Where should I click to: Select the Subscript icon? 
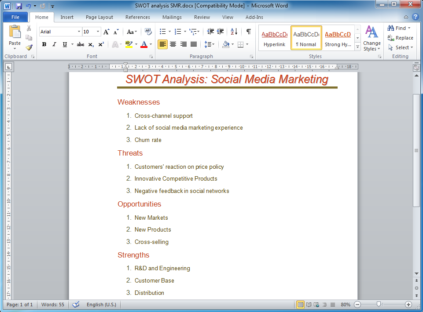(90, 44)
